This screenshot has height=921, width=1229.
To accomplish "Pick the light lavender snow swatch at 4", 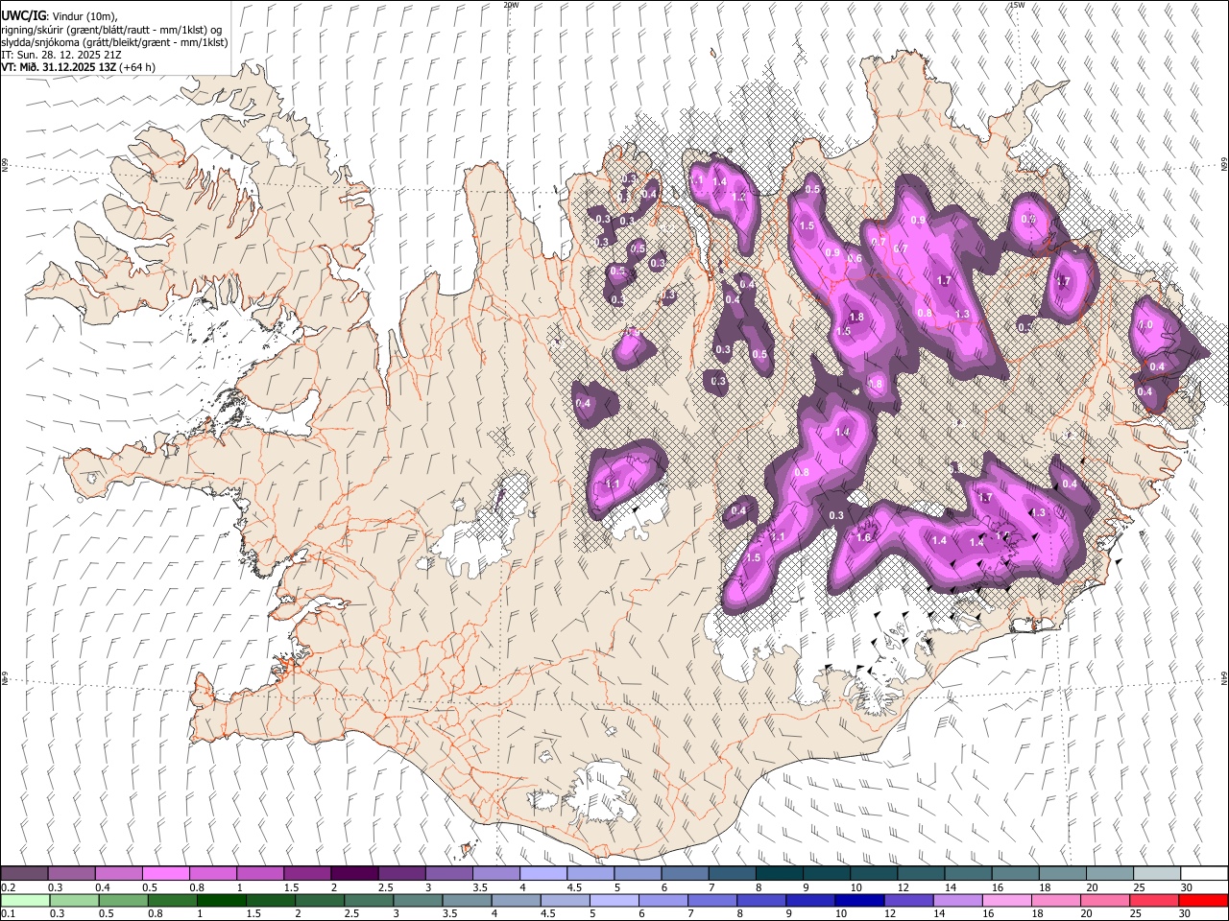I will pos(542,873).
